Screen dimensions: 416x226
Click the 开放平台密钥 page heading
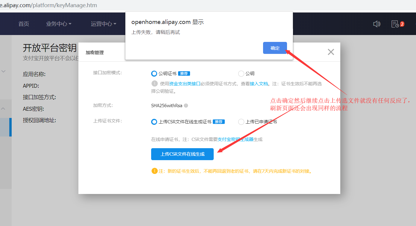pyautogui.click(x=50, y=48)
